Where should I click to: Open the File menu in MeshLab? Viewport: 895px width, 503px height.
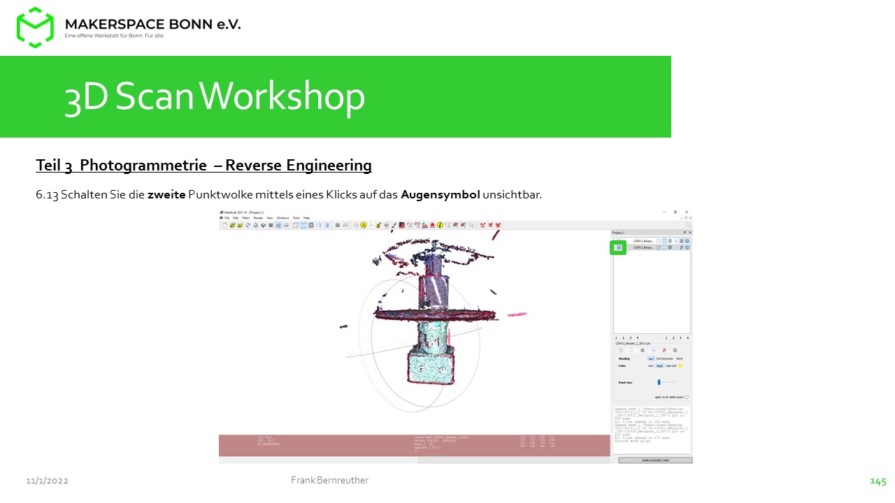click(x=227, y=218)
